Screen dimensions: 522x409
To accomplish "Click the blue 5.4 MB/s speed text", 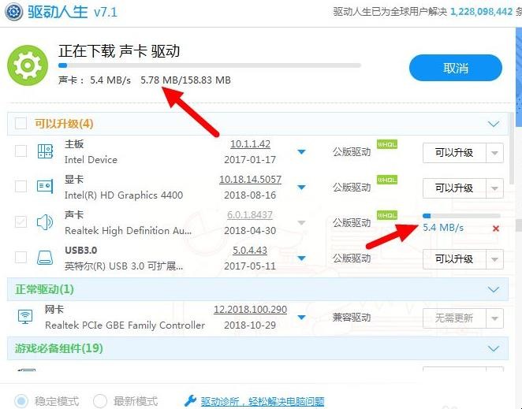I will point(443,228).
